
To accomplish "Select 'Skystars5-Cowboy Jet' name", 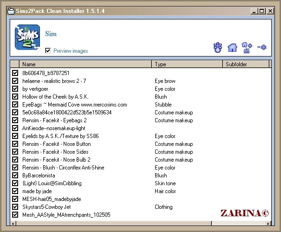I will [46, 207].
